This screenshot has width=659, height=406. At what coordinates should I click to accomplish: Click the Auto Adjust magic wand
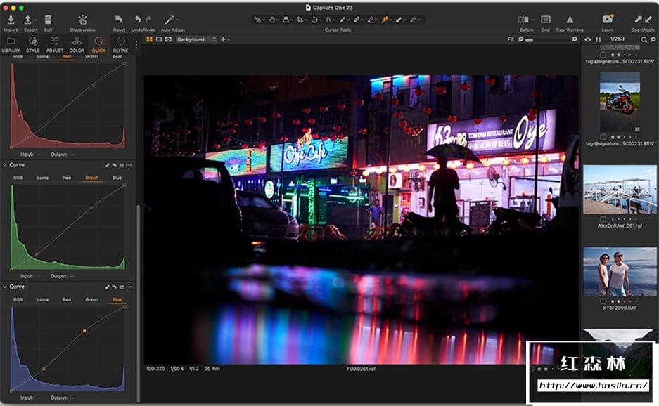click(169, 20)
